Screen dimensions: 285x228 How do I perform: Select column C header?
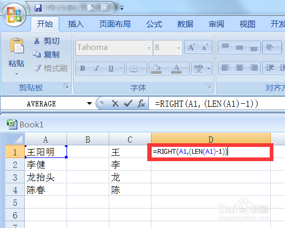tap(130, 140)
